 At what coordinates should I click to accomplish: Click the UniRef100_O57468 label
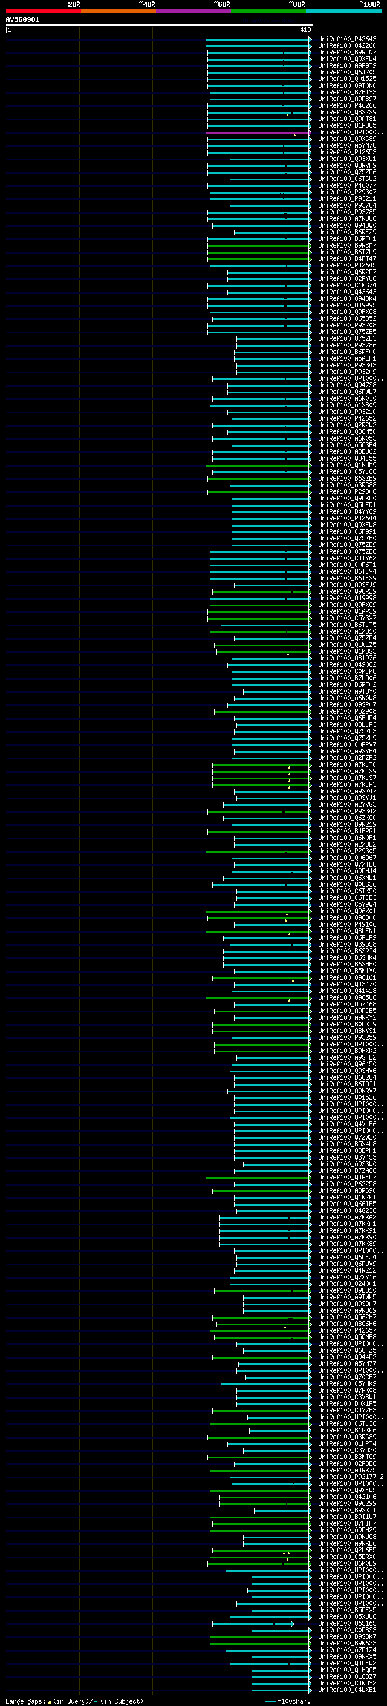coord(346,1005)
